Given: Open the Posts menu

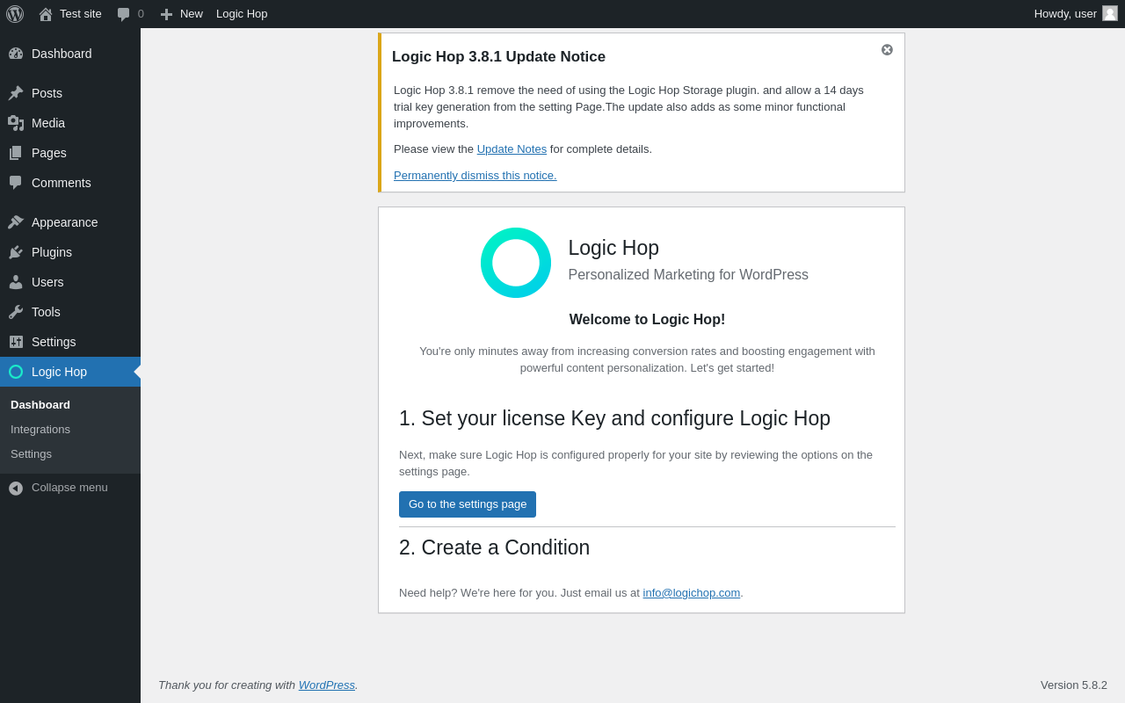Looking at the screenshot, I should click(70, 93).
